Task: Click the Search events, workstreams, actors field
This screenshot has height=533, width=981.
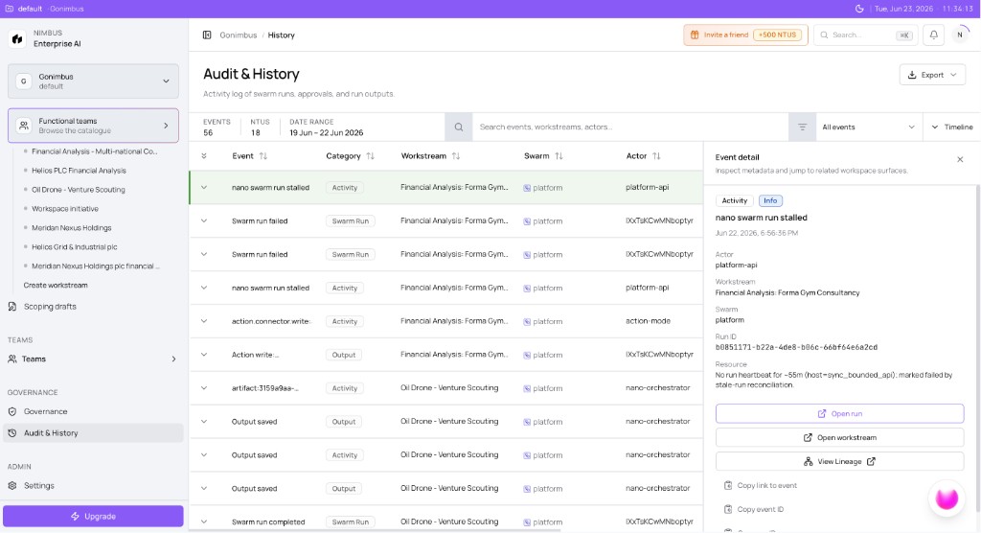Action: click(x=630, y=127)
